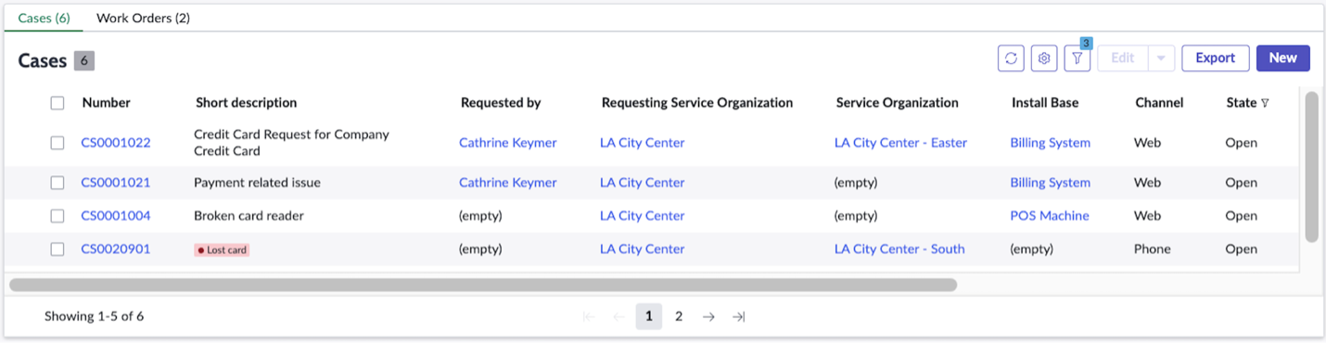This screenshot has height=345, width=1326.
Task: Switch to the Cases (6) tab
Action: (x=44, y=18)
